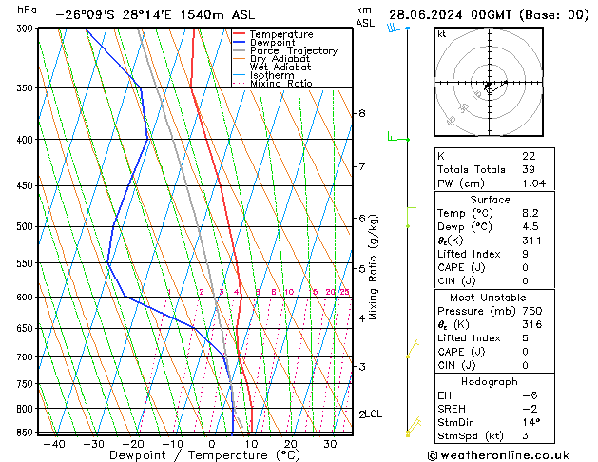Click the surface theta-e value 311

click(531, 241)
